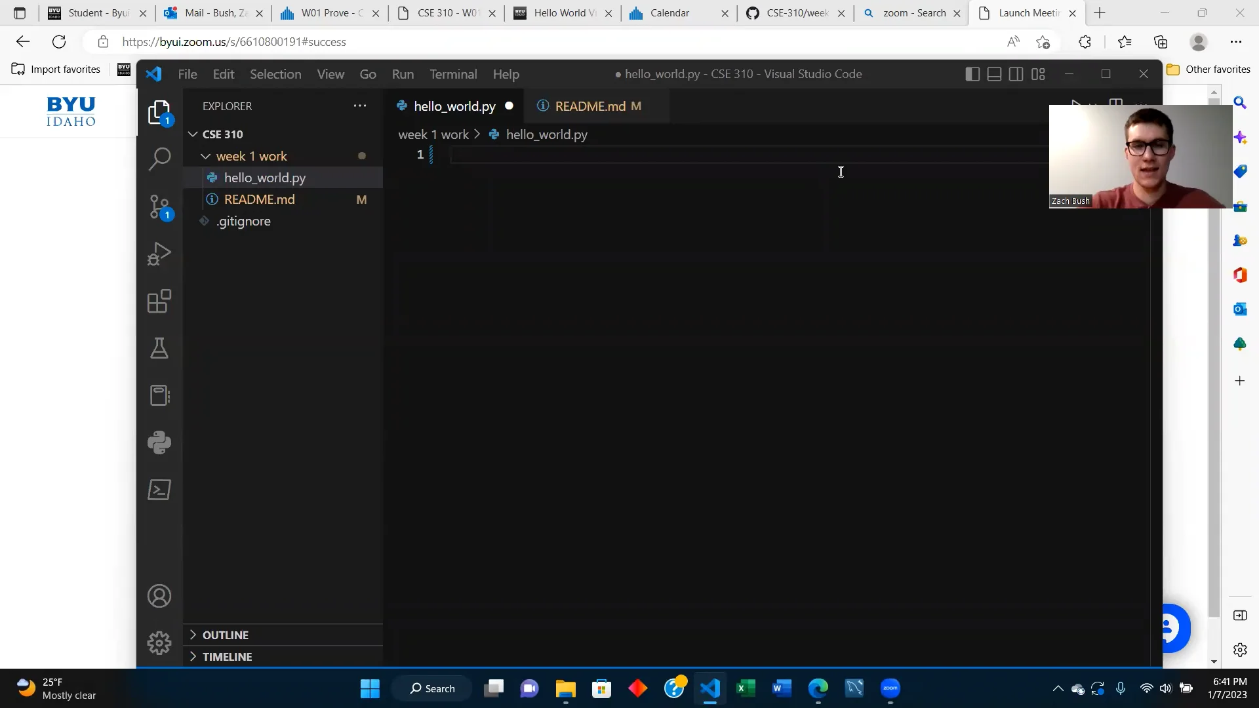Open the Source Control panel
The width and height of the screenshot is (1259, 708).
point(159,206)
